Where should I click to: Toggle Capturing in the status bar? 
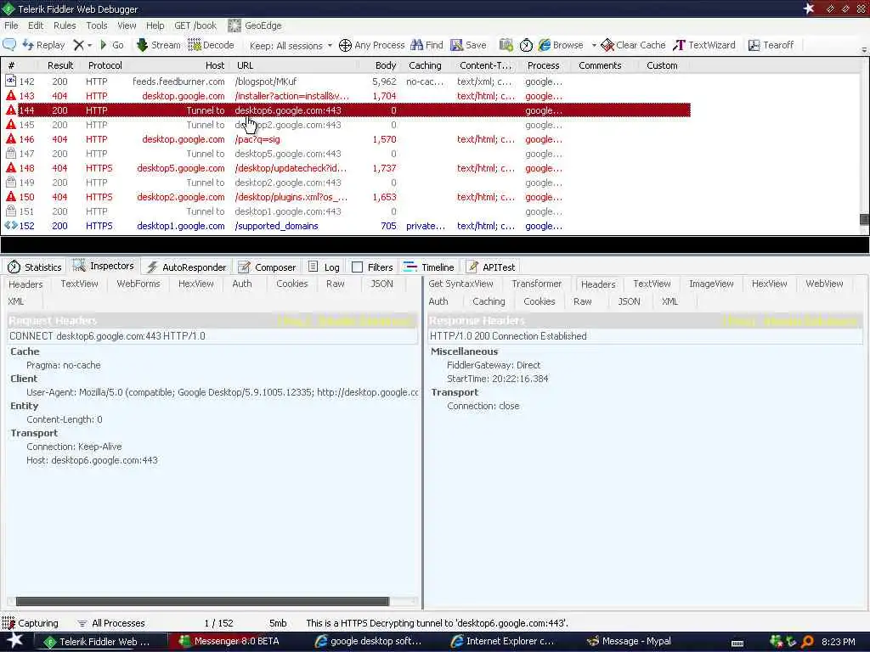tap(30, 623)
